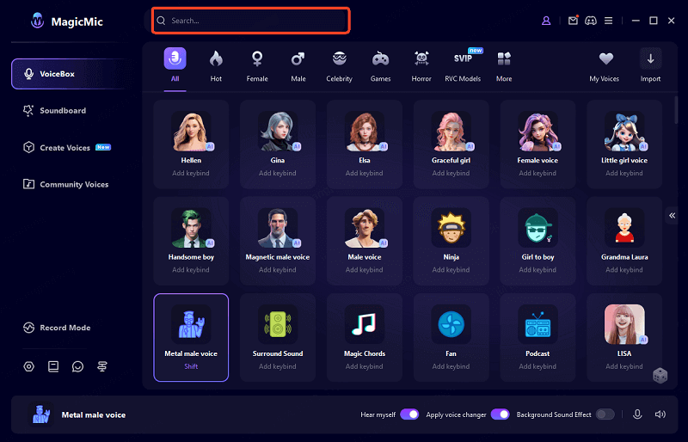Switch to the Celebrity category tab
The width and height of the screenshot is (688, 442).
tap(339, 66)
